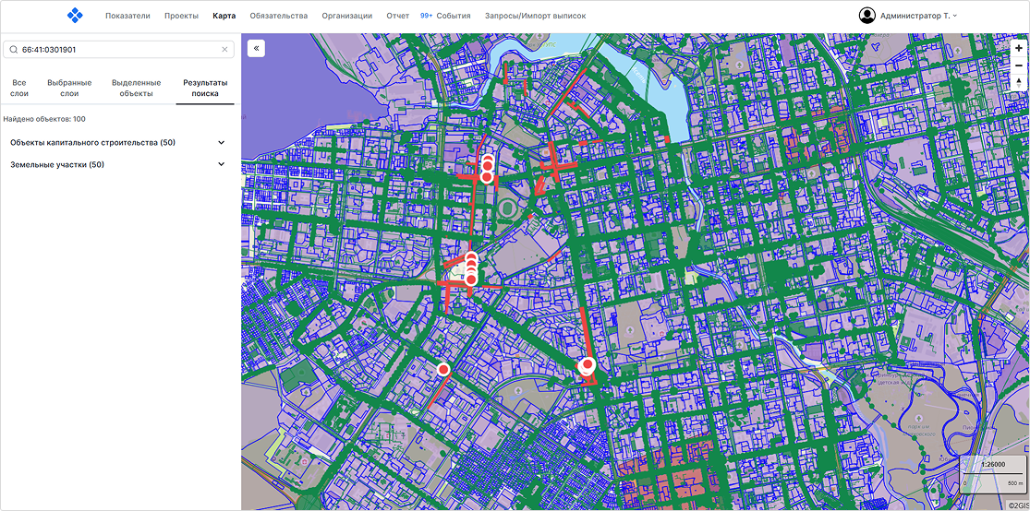Focus the cadastral number search field

click(118, 49)
